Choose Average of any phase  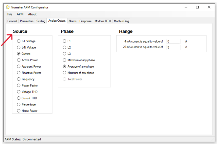pos(78,67)
